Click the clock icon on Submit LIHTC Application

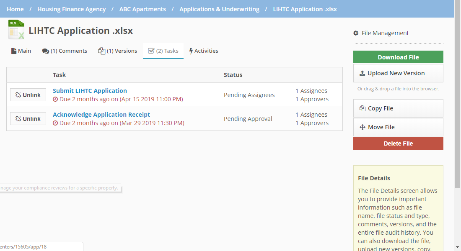[55, 99]
